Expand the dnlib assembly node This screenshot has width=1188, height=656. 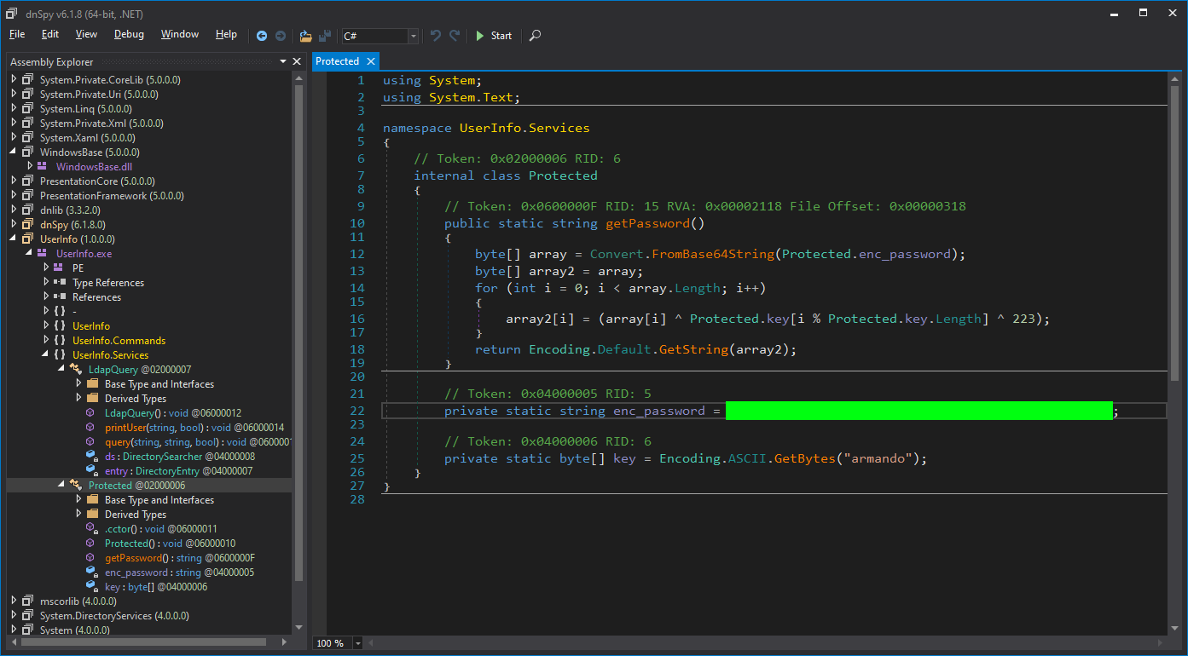click(14, 210)
